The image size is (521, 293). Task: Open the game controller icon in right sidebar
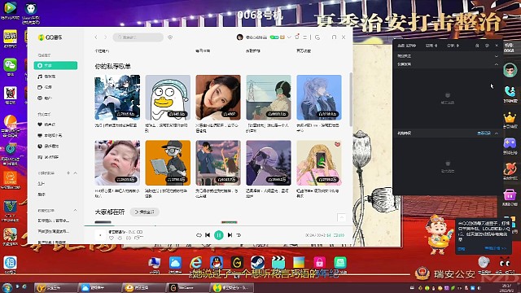point(510,143)
